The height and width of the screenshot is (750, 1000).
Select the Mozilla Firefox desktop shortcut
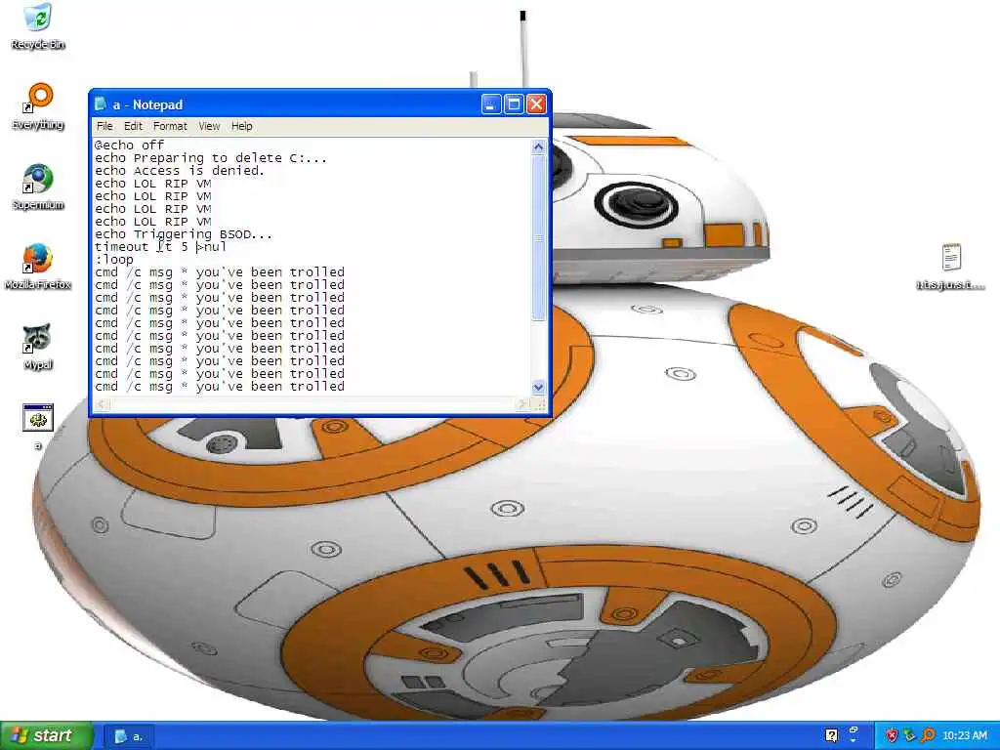(x=38, y=266)
